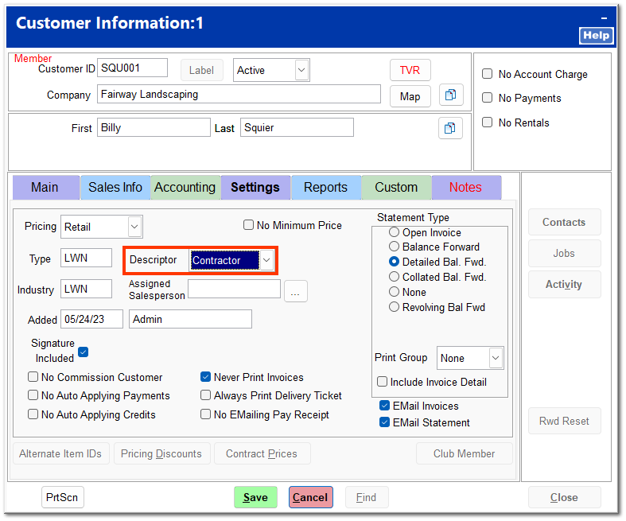The height and width of the screenshot is (521, 626).
Task: Open the Active status dropdown
Action: coord(301,70)
